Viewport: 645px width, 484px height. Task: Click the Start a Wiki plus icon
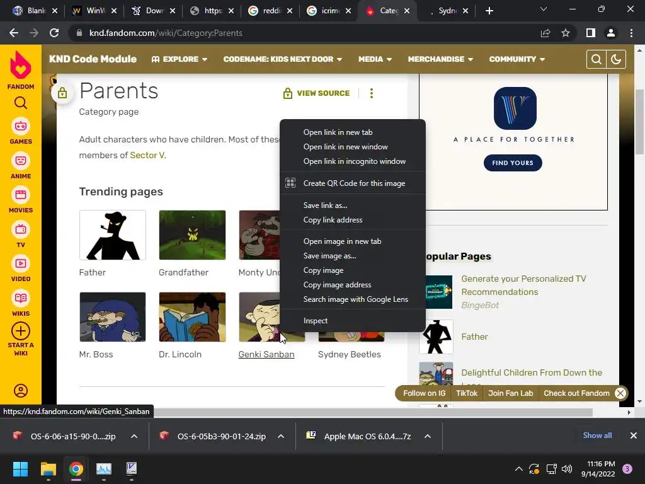[x=21, y=331]
